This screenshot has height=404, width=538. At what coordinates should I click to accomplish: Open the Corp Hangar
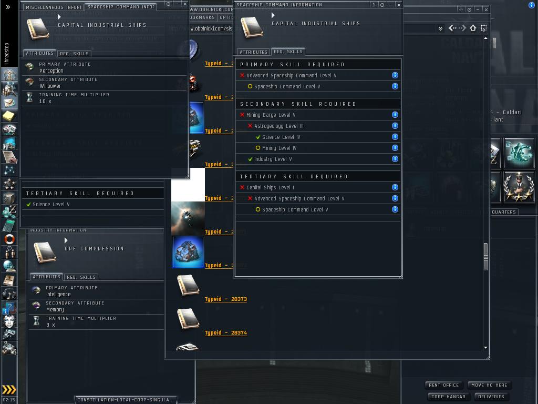pyautogui.click(x=449, y=397)
